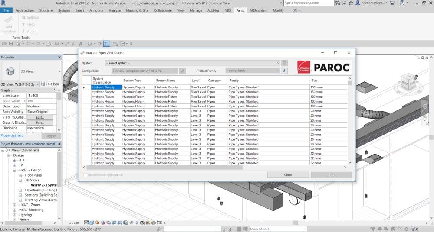This screenshot has width=434, height=232.
Task: Click the Close Hidden Windows icon
Action: pyautogui.click(x=115, y=44)
